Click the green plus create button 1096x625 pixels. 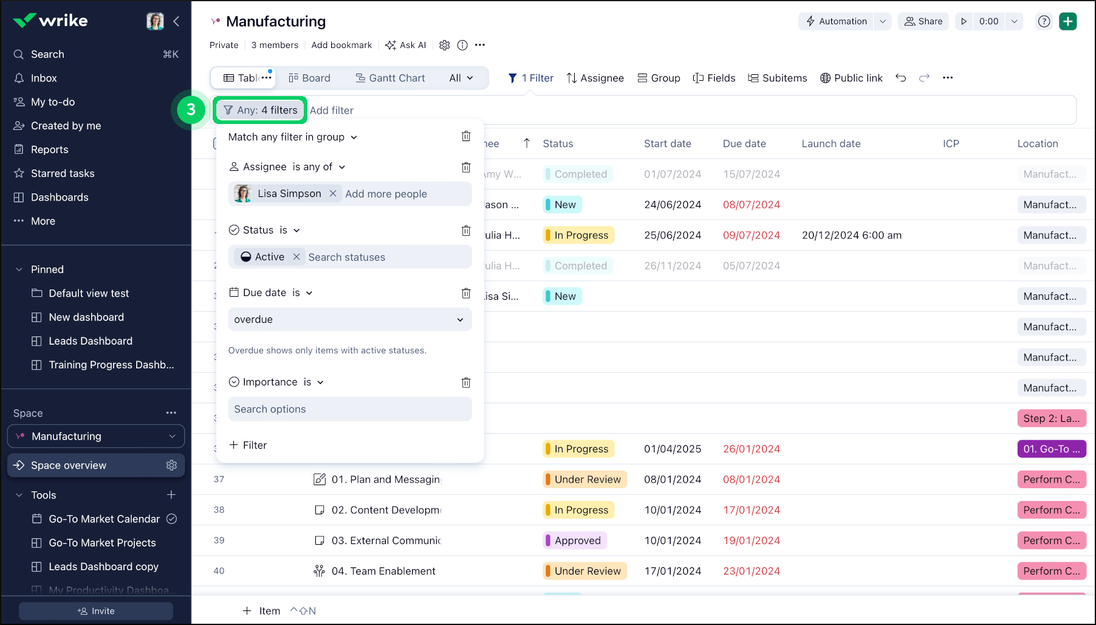pyautogui.click(x=1067, y=21)
